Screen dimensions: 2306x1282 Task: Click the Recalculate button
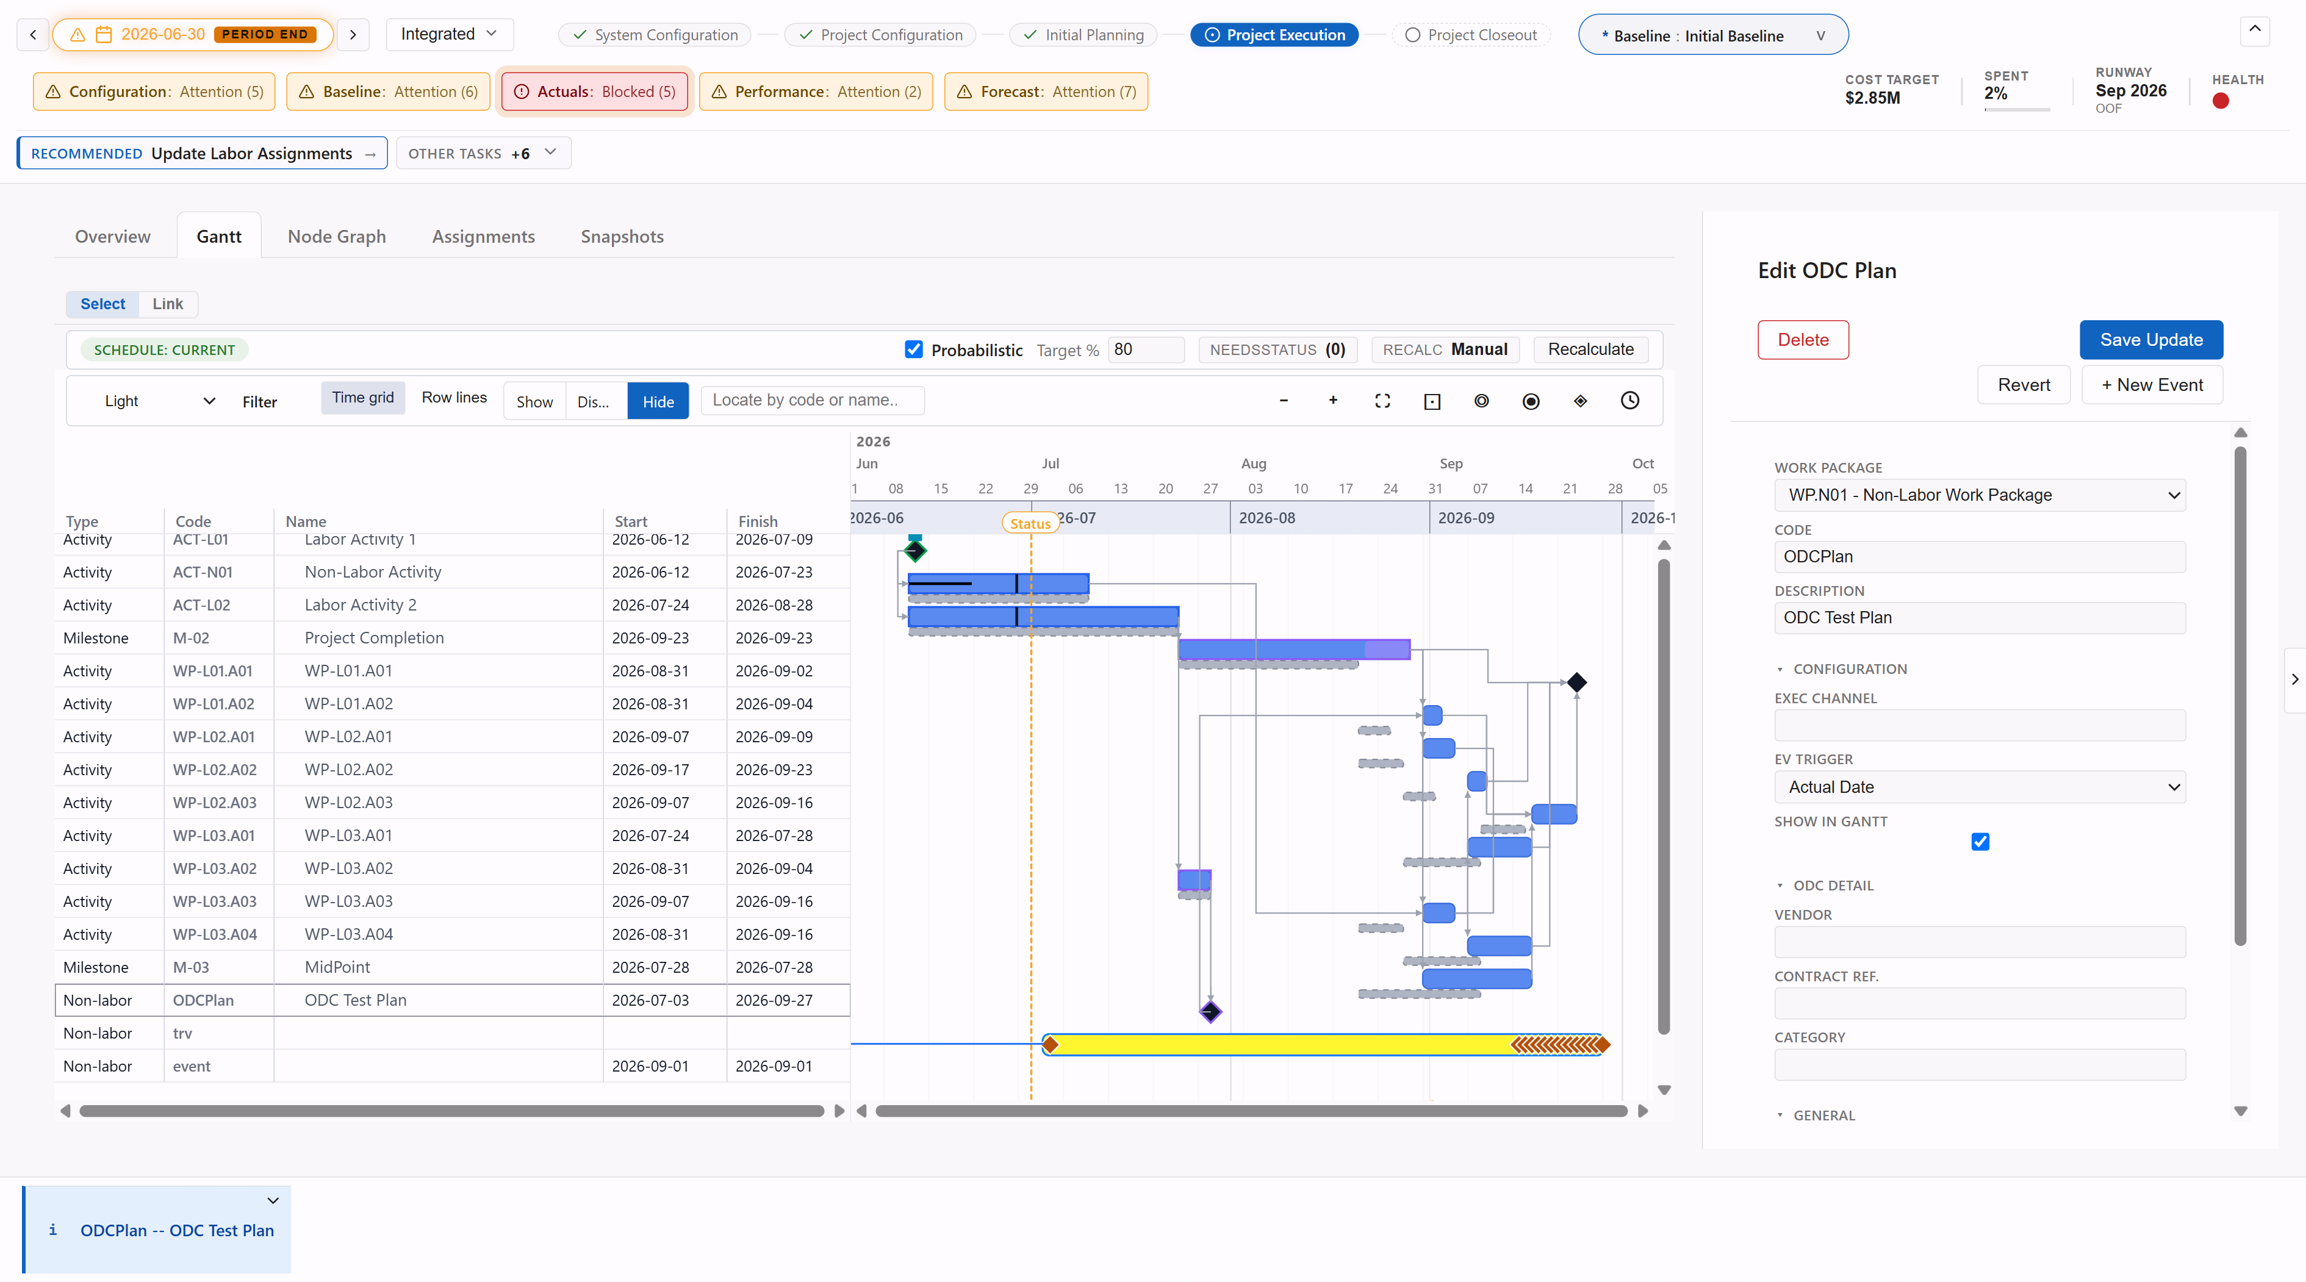click(1591, 349)
